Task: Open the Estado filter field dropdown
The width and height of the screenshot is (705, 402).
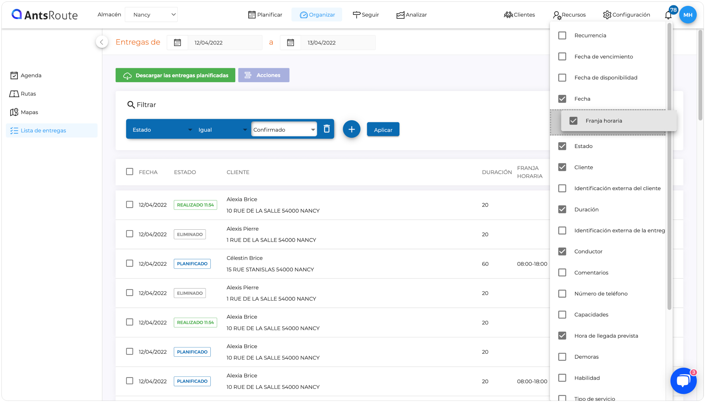Action: coord(162,130)
